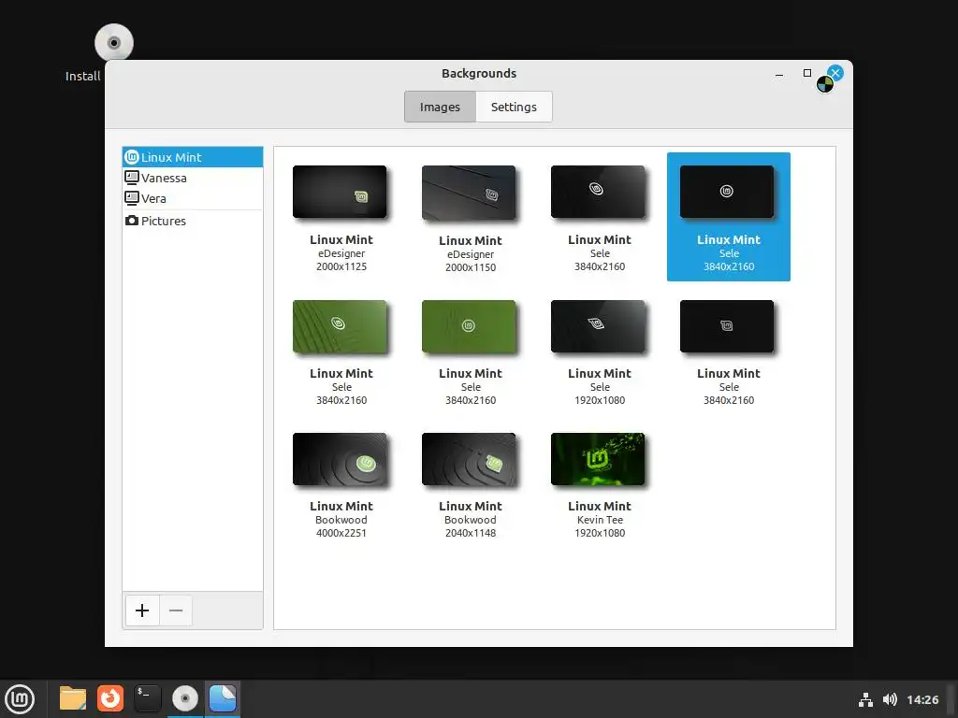Select the Vera backgrounds collection

click(193, 198)
